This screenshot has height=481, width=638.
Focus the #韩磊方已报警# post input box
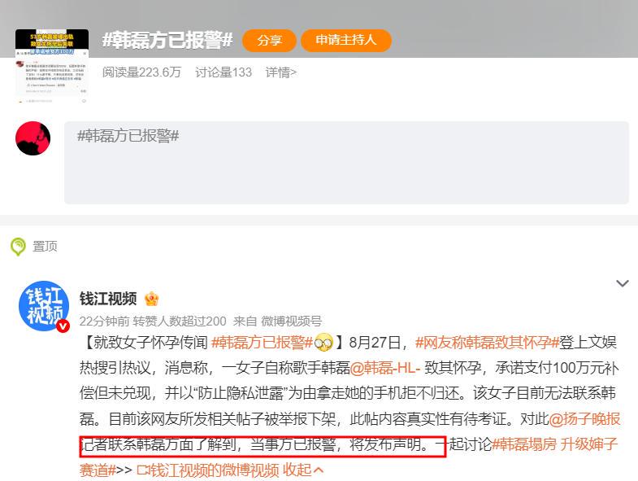[x=347, y=162]
